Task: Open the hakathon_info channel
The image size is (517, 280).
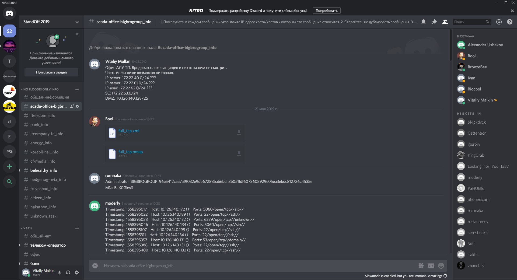Action: click(51, 207)
